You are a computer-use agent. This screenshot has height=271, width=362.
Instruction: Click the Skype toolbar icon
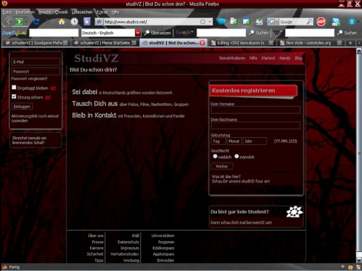click(336, 22)
